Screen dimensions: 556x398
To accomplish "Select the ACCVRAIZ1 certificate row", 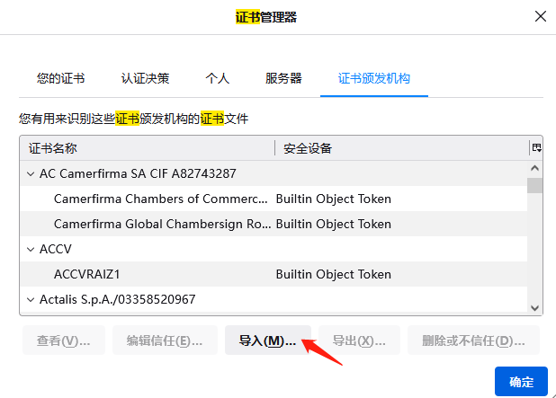I will click(274, 274).
